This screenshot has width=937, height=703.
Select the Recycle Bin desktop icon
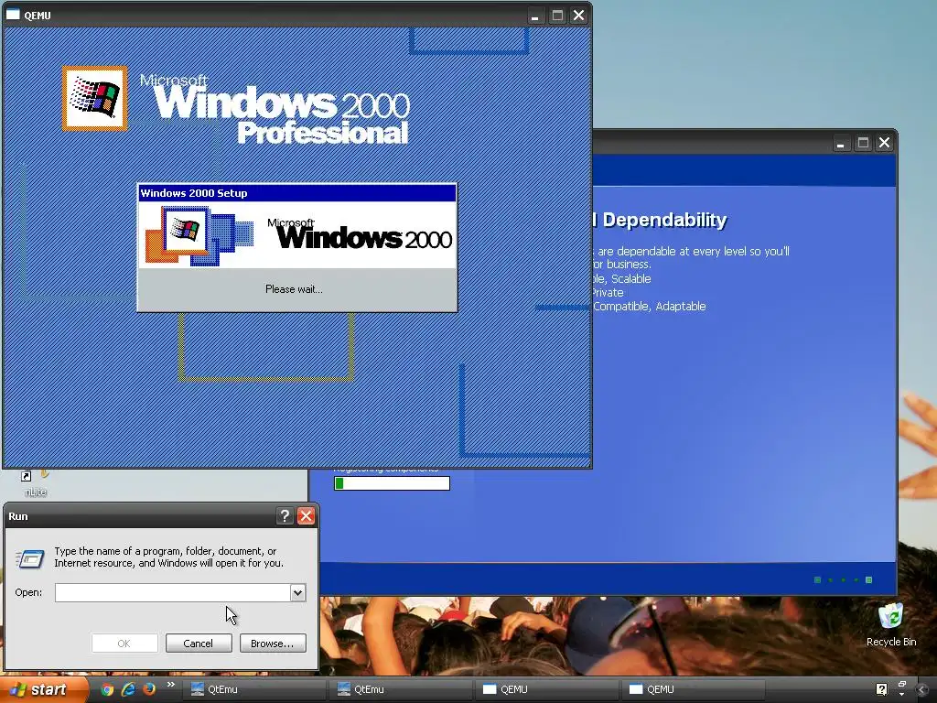pyautogui.click(x=891, y=625)
